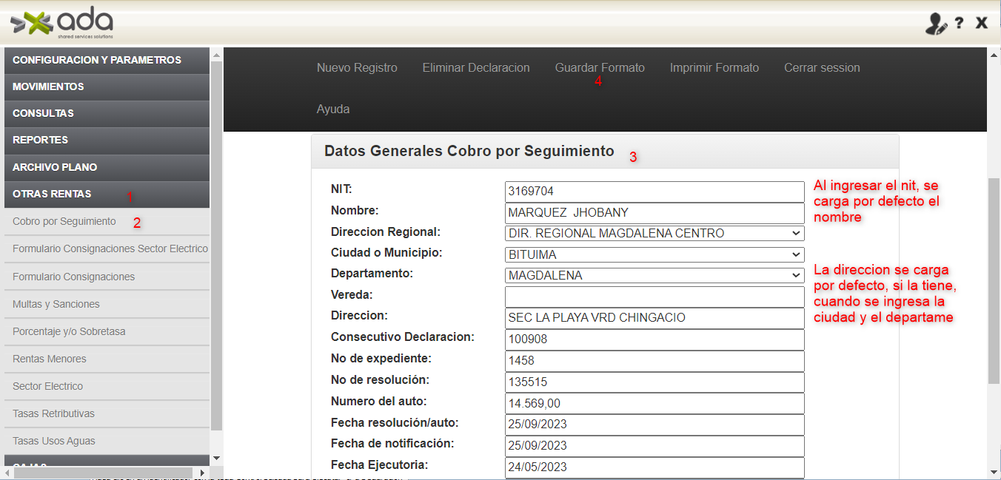Expand Ciudad o Municipio dropdown

click(x=654, y=254)
